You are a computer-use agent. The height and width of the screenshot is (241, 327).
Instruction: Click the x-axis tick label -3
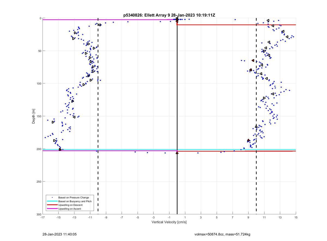[x=153, y=218]
